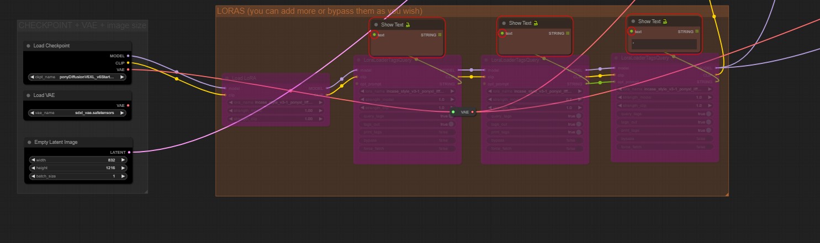Collapse the Load VAE node via its dot
The image size is (820, 243).
point(29,95)
